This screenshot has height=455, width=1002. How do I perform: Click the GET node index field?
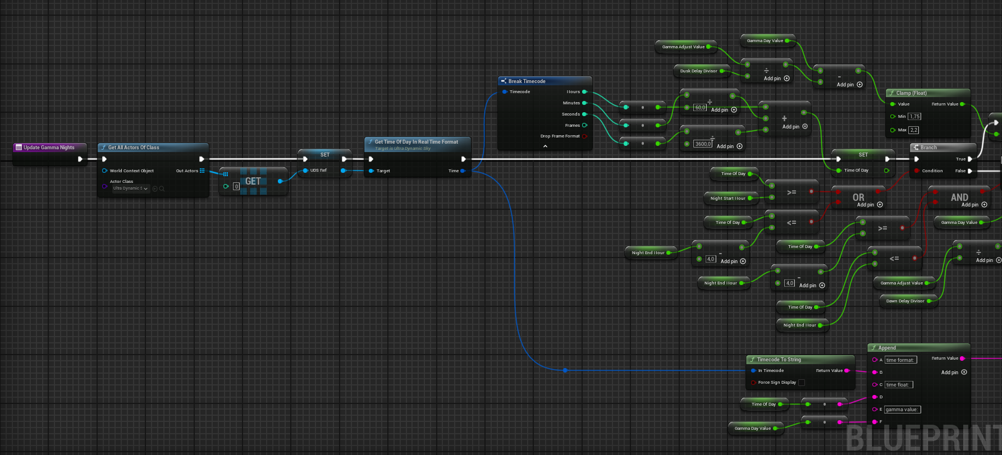coord(236,186)
